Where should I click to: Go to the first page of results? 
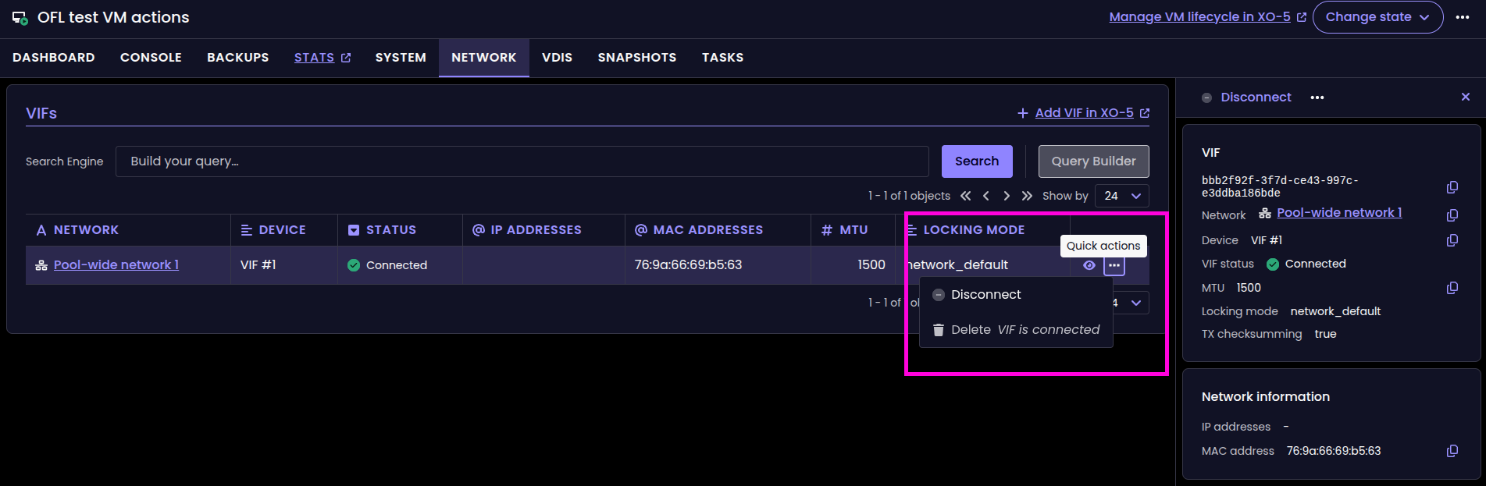(x=966, y=196)
